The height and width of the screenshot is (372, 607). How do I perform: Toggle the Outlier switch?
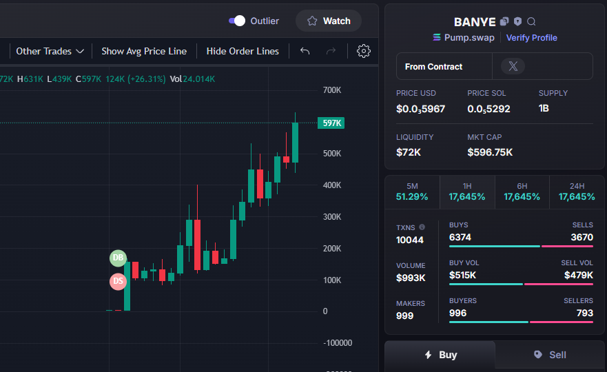pyautogui.click(x=237, y=21)
